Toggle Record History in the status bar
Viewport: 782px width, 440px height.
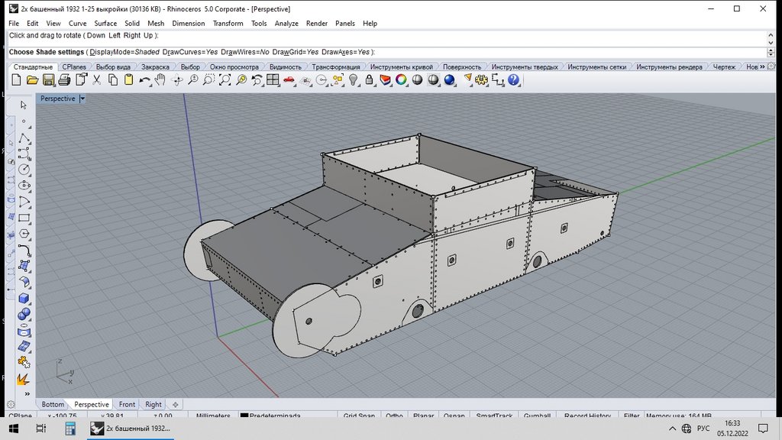click(x=587, y=415)
